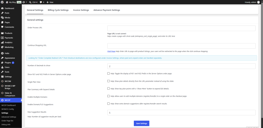Click the Dashboard sidebar icon

pyautogui.click(x=2, y=8)
